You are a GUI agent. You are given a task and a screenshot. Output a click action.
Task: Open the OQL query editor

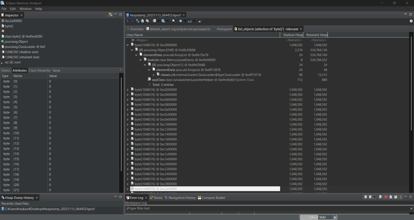click(142, 21)
